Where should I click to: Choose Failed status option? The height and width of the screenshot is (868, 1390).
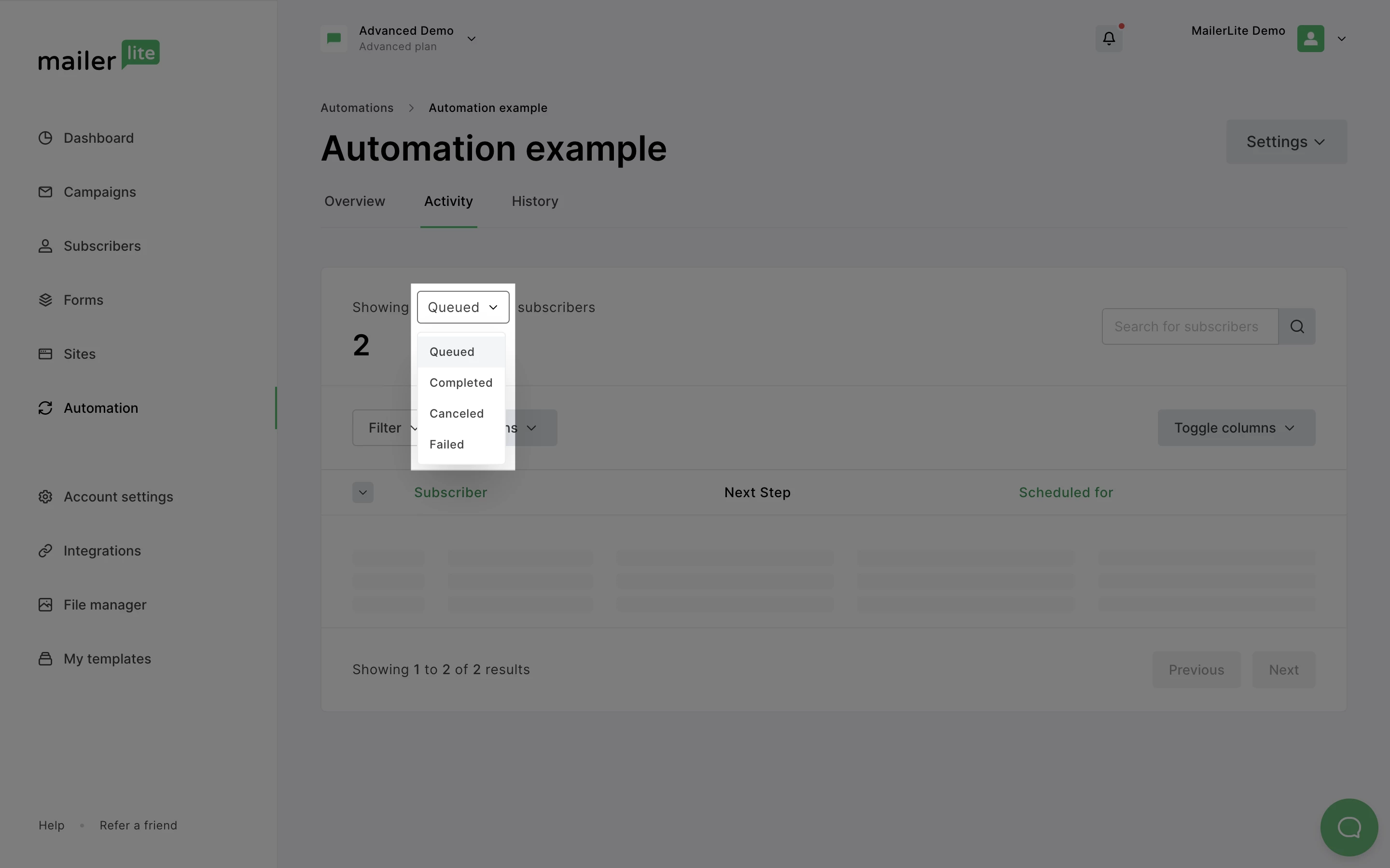point(446,445)
